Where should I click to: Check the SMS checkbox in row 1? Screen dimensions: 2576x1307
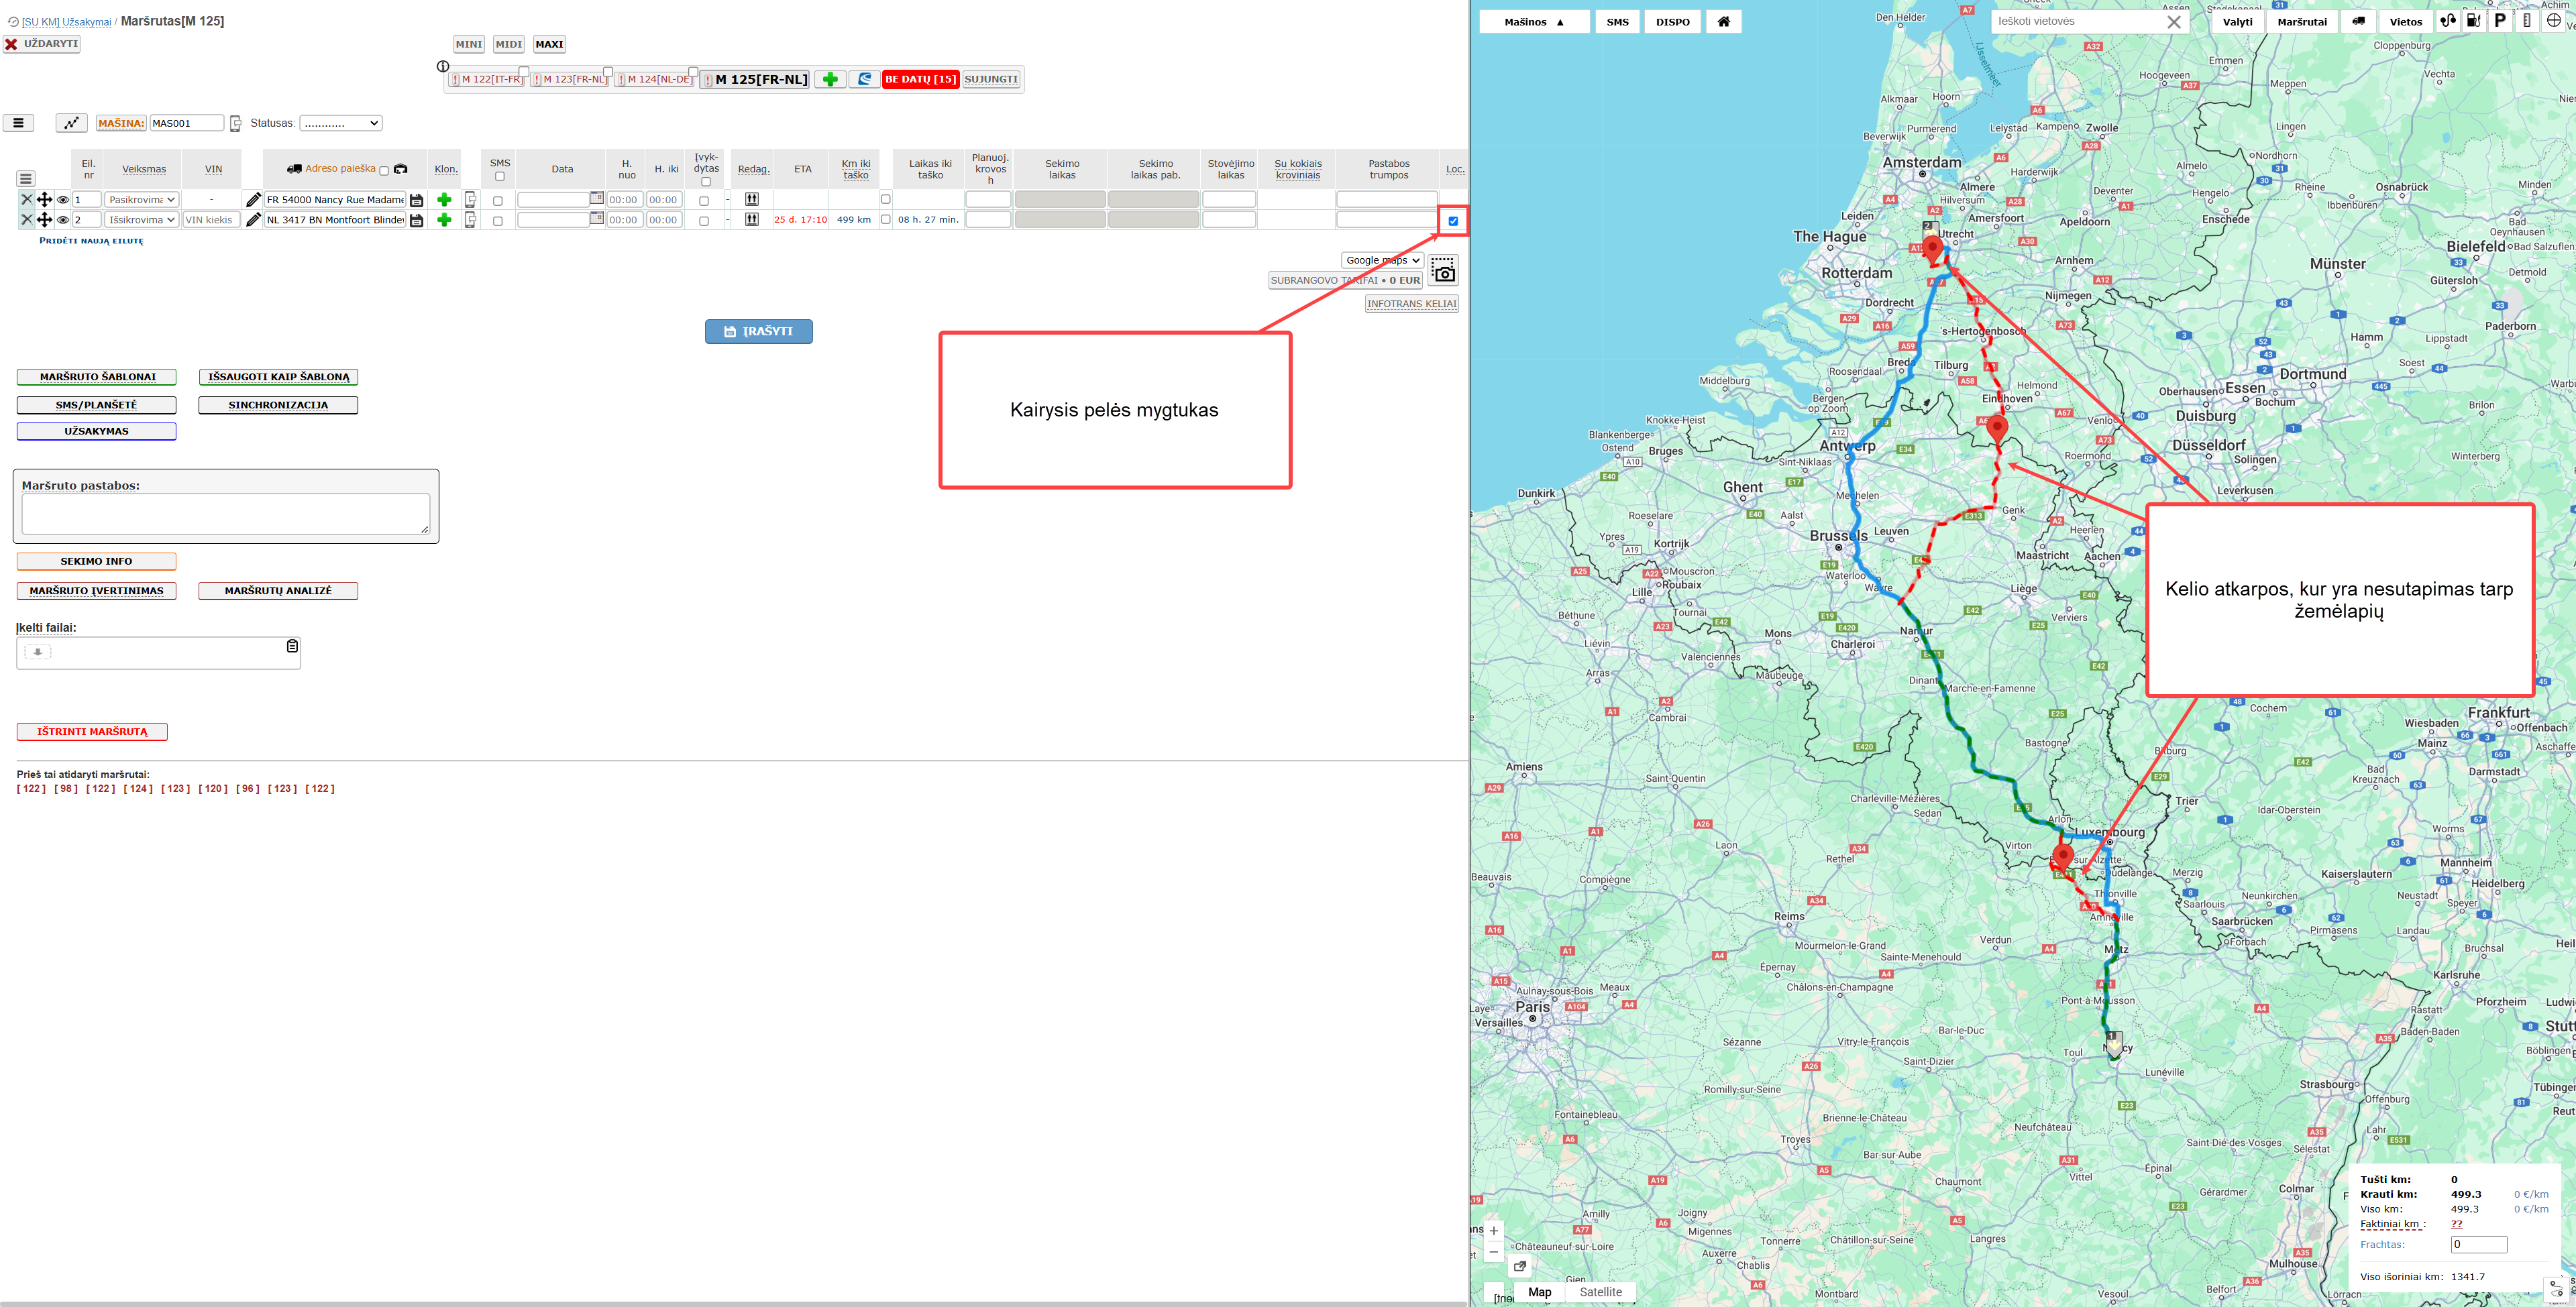tap(498, 201)
